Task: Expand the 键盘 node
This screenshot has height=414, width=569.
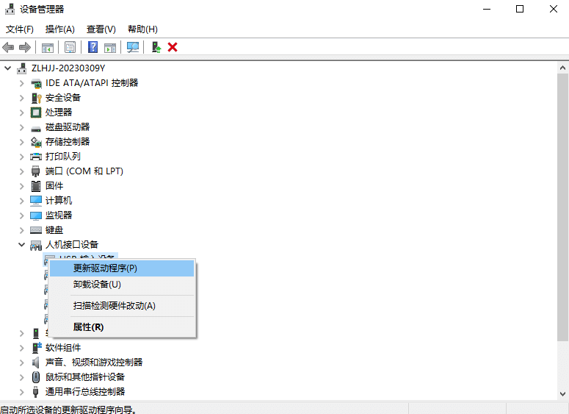Action: pos(22,230)
